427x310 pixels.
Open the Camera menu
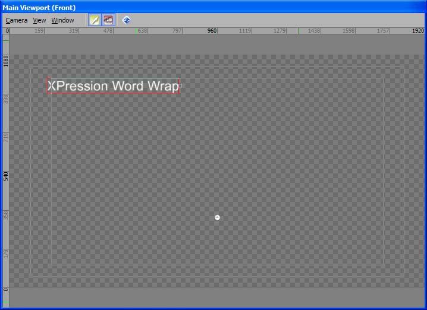coord(16,20)
